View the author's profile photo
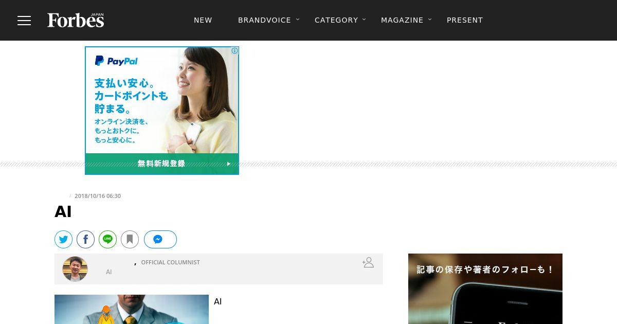Viewport: 617px width, 324px height. (x=75, y=269)
